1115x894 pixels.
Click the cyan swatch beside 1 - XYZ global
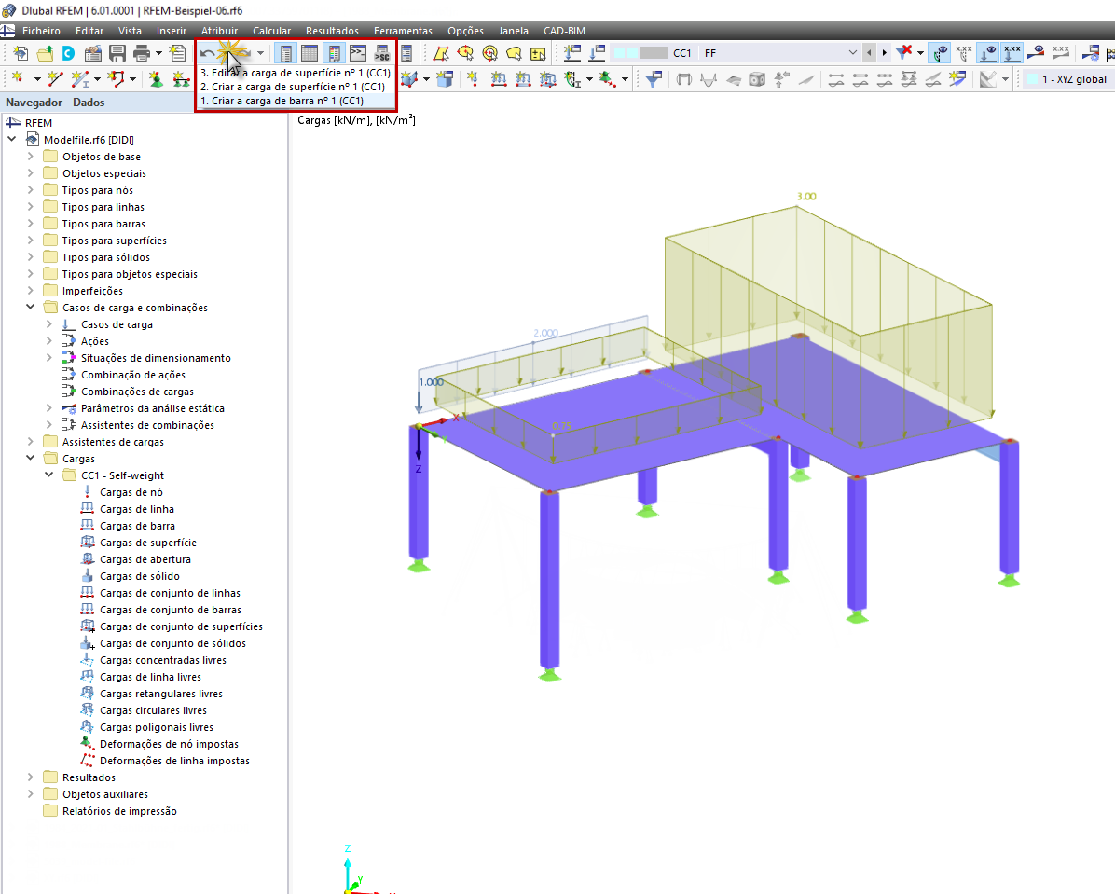click(1032, 79)
